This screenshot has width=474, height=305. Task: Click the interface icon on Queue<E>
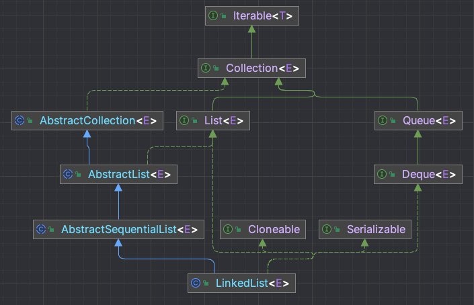point(383,120)
